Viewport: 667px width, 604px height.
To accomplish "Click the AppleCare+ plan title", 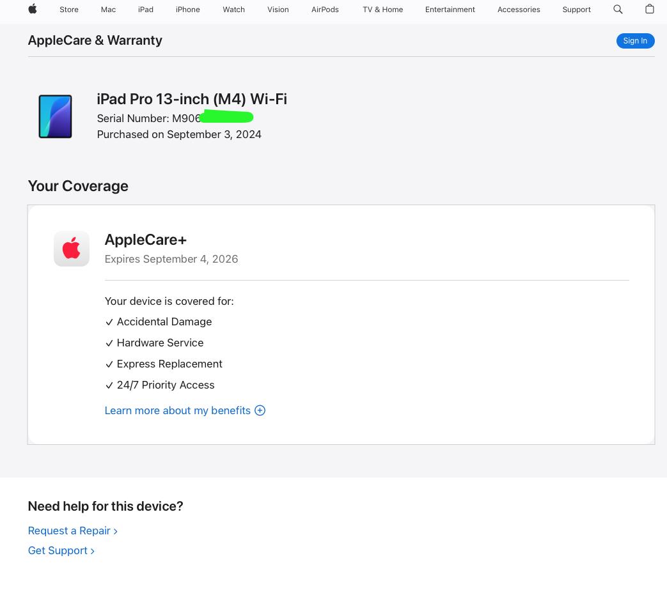I will click(145, 240).
